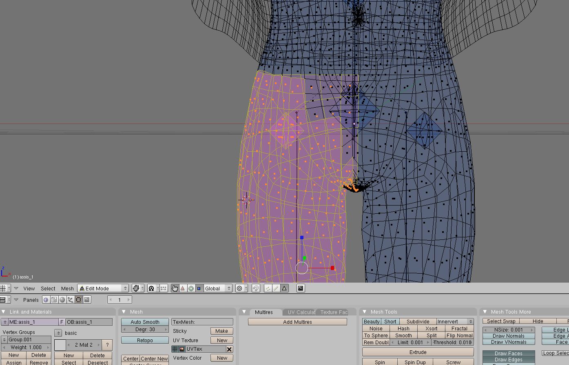
Task: Toggle Draw Normals in Mesh Tools More
Action: (508, 336)
